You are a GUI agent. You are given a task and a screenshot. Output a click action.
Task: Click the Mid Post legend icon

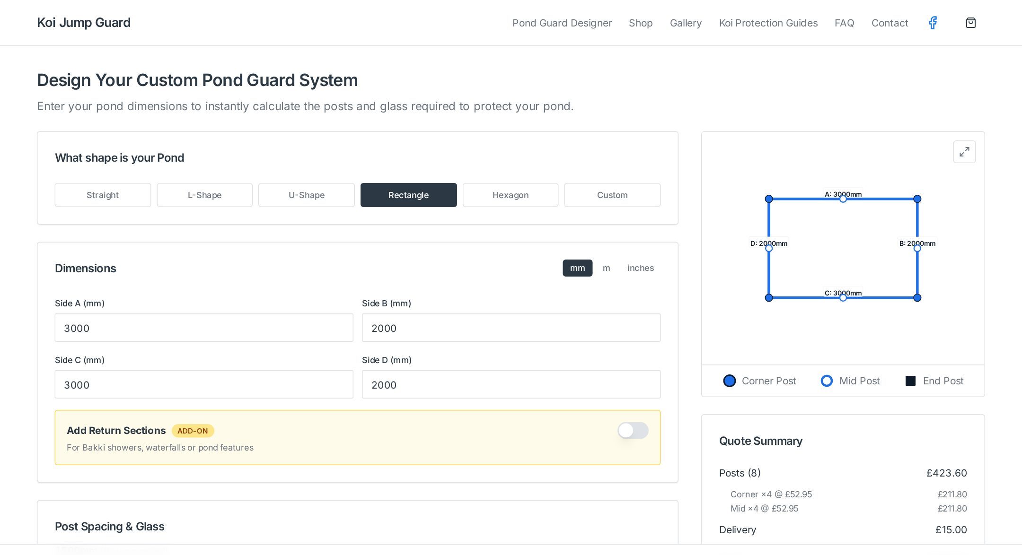pyautogui.click(x=827, y=381)
